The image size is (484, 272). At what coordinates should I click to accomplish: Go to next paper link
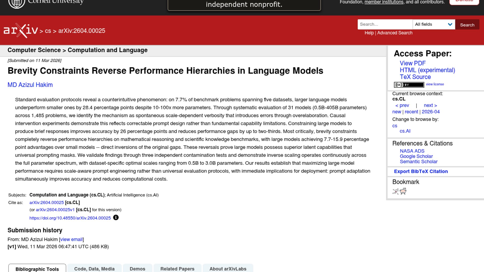(430, 105)
